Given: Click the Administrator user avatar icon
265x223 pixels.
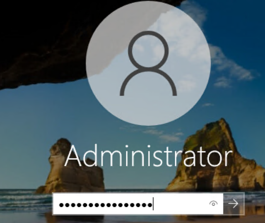Looking at the screenshot, I should (148, 63).
